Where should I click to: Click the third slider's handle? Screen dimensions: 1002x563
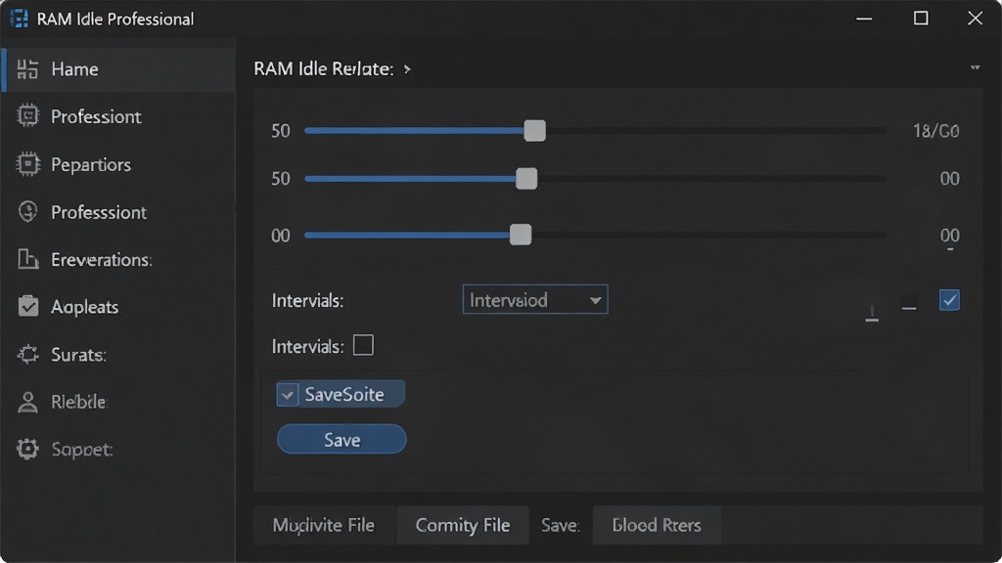[521, 235]
